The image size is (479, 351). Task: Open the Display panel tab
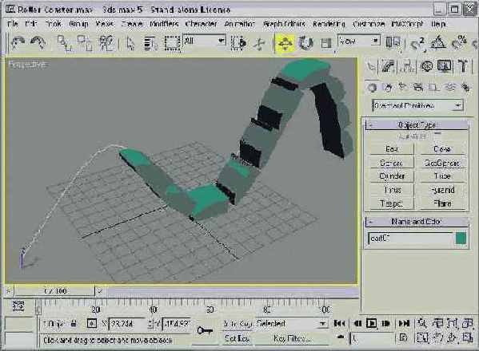(x=445, y=66)
